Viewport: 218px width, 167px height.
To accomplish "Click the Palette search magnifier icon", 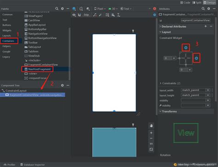I will [57, 9].
